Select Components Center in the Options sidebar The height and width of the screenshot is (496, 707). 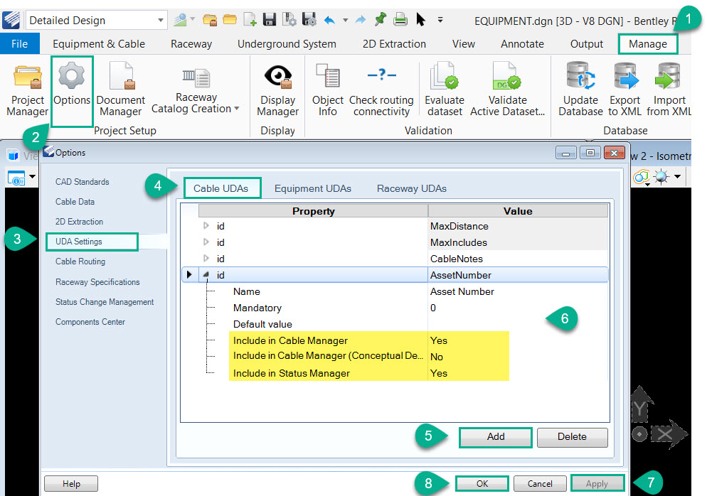(x=90, y=322)
